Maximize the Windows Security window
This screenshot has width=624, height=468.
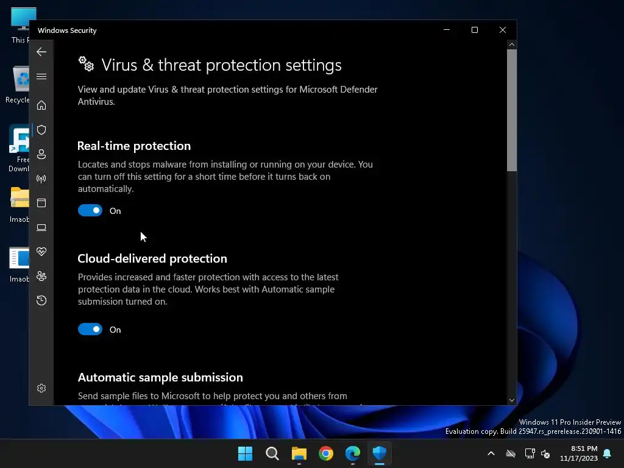point(474,30)
